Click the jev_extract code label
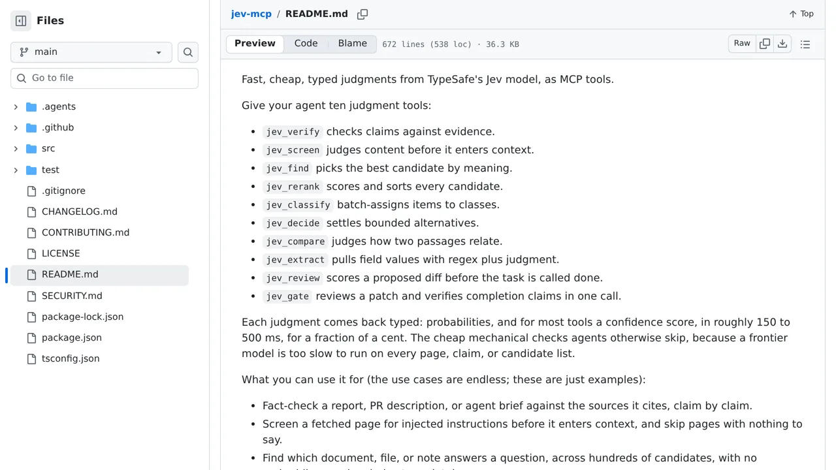Screen dimensions: 836x470 point(295,260)
